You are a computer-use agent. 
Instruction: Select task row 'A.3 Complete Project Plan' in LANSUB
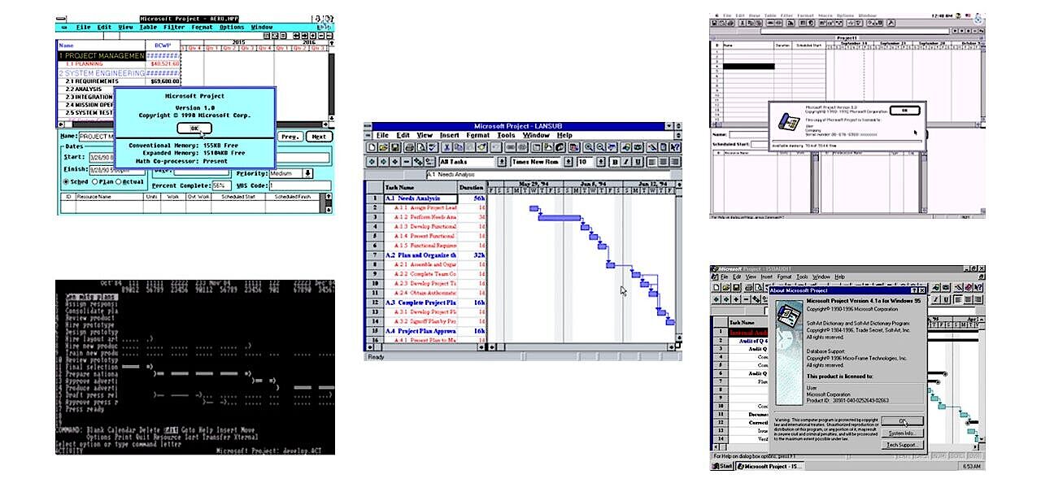pos(424,303)
